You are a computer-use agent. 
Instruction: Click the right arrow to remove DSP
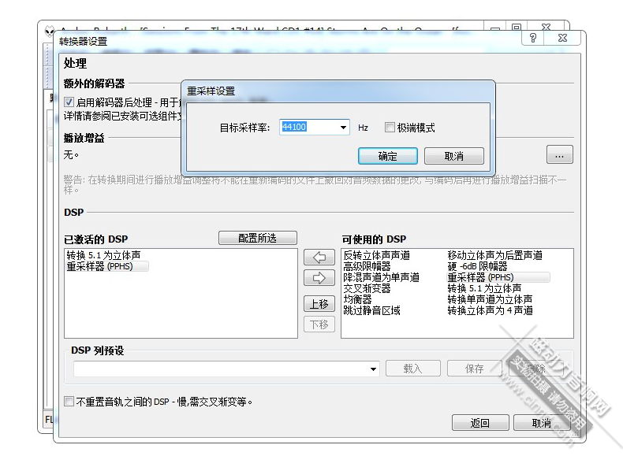319,278
